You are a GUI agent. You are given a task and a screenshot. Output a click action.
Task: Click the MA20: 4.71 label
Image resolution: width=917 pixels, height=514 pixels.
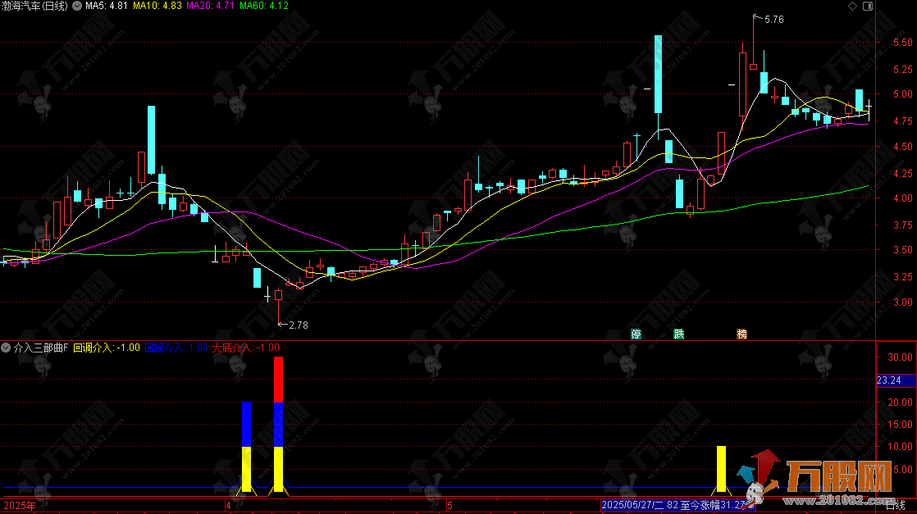211,6
